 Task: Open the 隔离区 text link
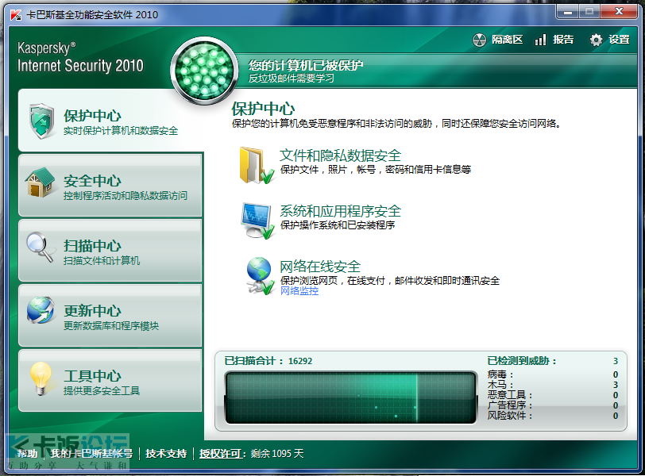pyautogui.click(x=508, y=40)
